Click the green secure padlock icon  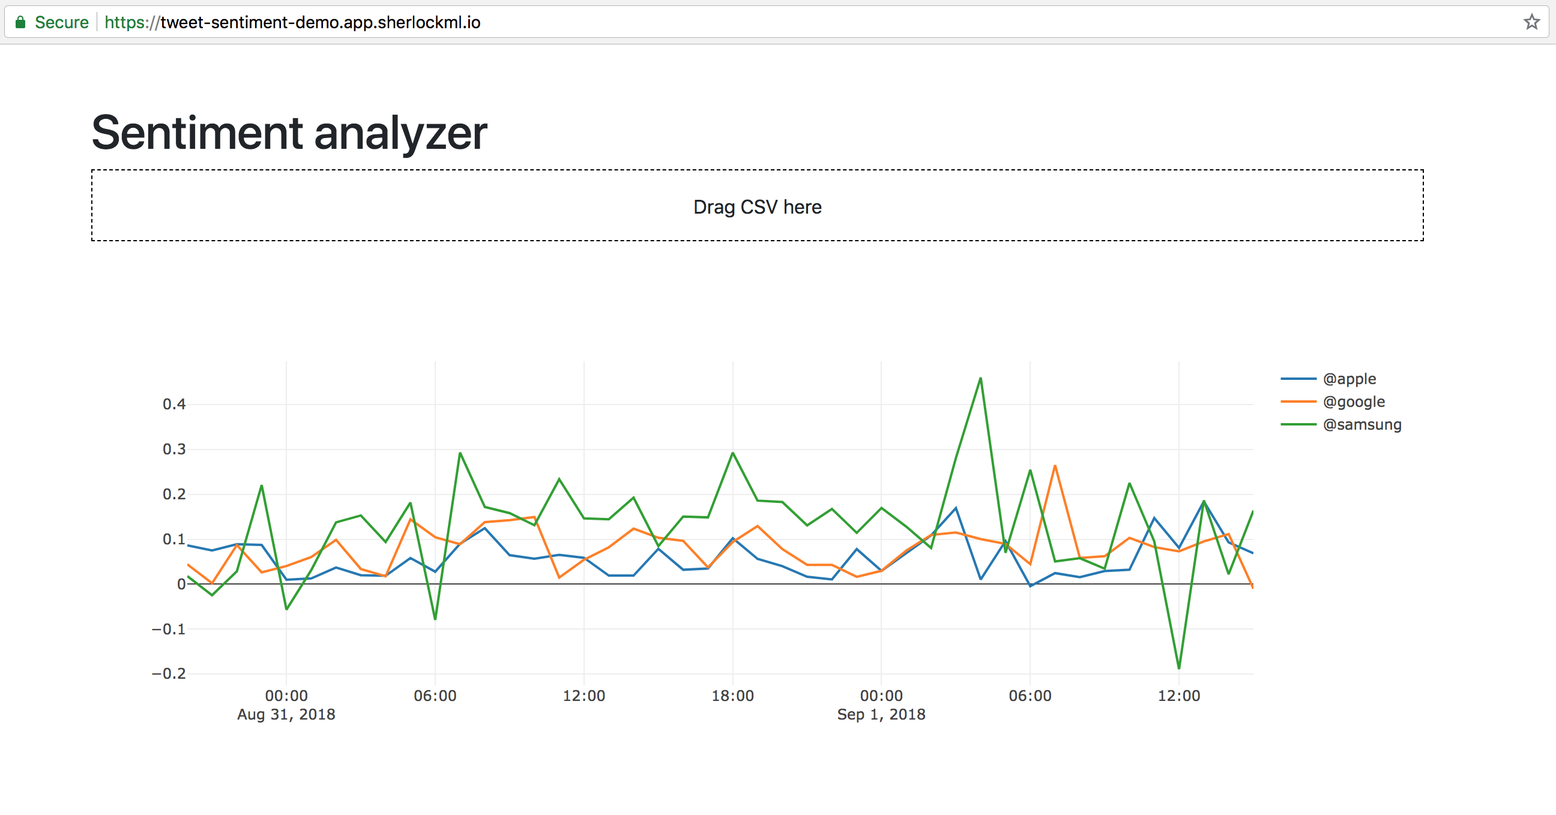tap(20, 22)
